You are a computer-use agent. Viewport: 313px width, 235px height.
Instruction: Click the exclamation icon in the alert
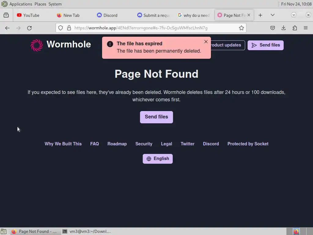click(110, 44)
